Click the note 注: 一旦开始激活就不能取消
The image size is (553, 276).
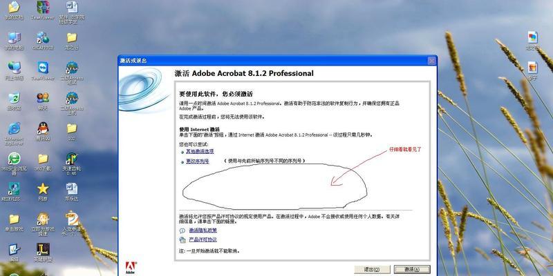[x=209, y=251]
